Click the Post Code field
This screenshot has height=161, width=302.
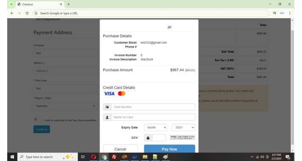point(66,88)
